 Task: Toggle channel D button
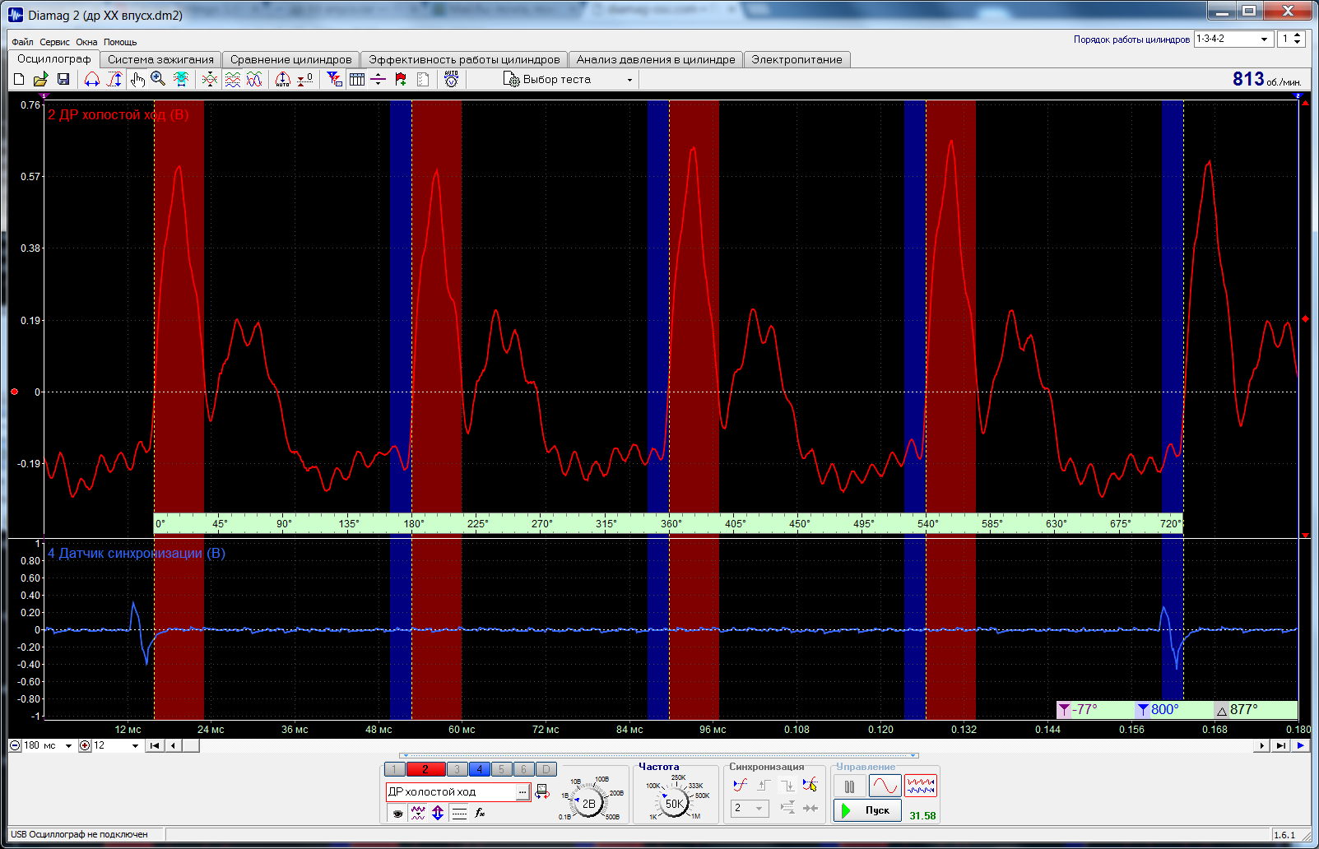[546, 769]
